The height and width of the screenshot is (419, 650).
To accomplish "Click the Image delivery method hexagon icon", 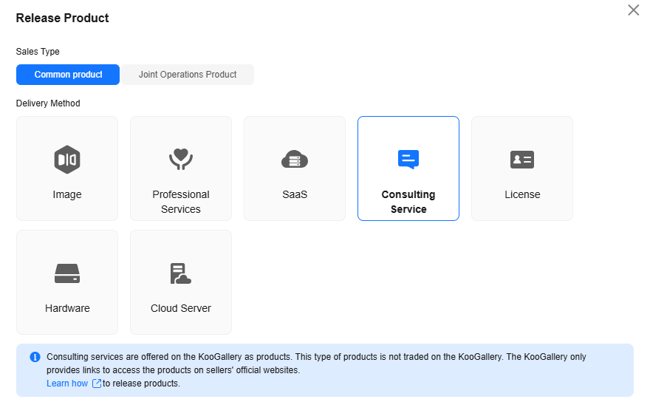I will click(x=67, y=160).
